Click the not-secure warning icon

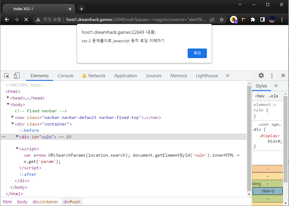point(38,19)
